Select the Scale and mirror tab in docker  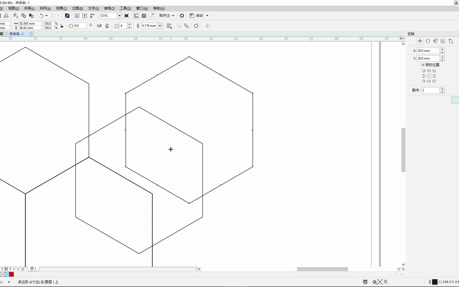tap(435, 41)
